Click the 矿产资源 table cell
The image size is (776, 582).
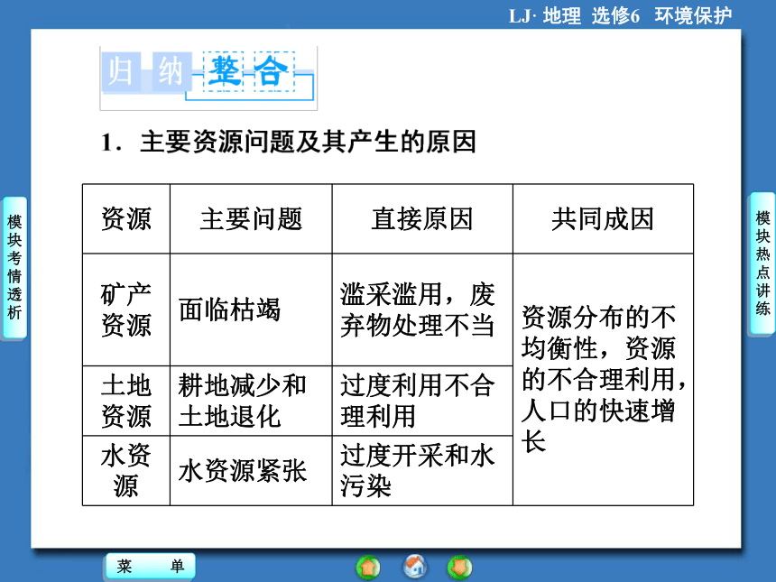coord(126,309)
